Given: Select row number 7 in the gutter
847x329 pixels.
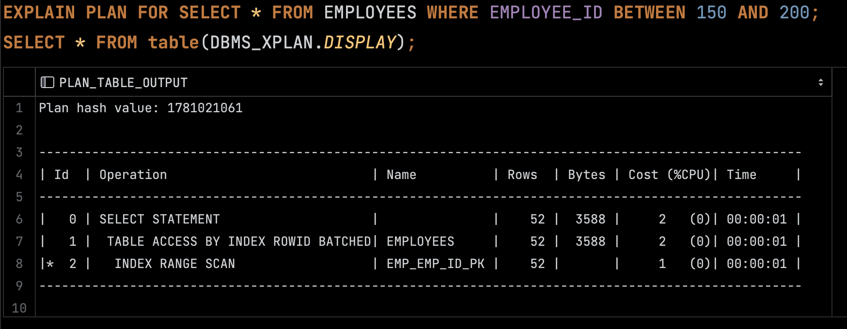Looking at the screenshot, I should point(19,241).
